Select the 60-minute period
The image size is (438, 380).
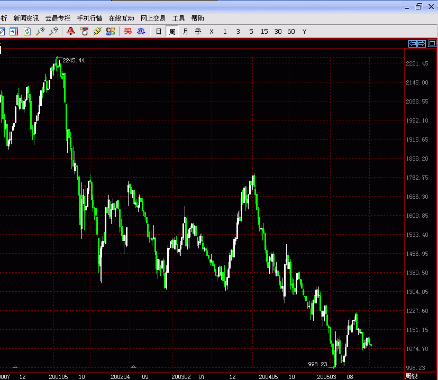pos(291,32)
